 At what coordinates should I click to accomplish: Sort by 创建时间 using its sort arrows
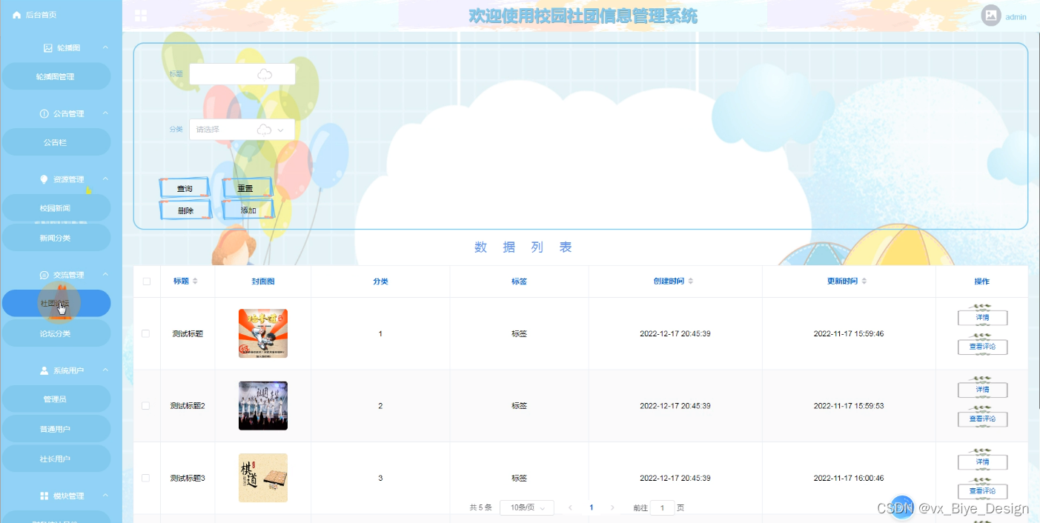(691, 282)
